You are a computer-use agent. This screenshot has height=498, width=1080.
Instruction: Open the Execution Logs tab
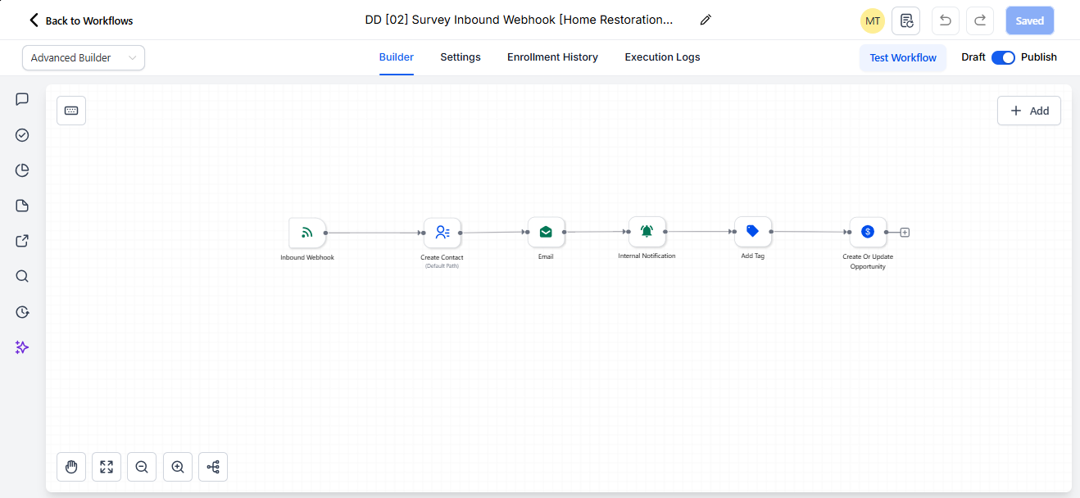tap(662, 57)
